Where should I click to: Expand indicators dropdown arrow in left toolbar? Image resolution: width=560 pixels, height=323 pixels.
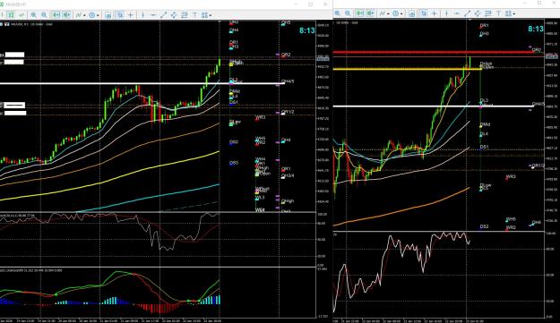coord(84,15)
